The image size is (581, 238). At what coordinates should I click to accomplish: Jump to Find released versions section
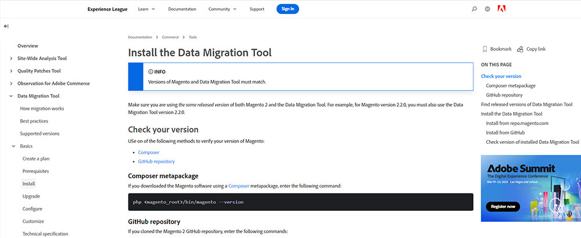(526, 104)
